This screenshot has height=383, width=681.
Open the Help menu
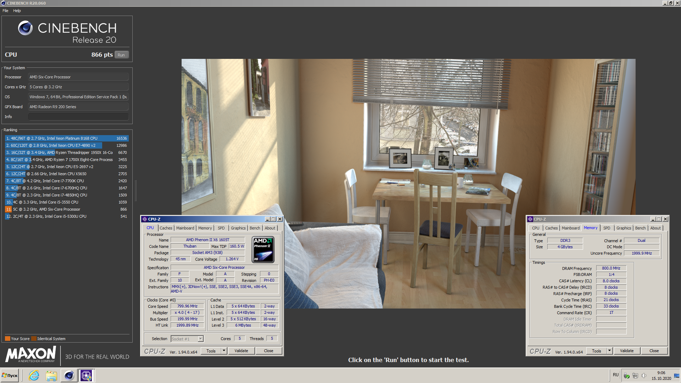[x=17, y=11]
